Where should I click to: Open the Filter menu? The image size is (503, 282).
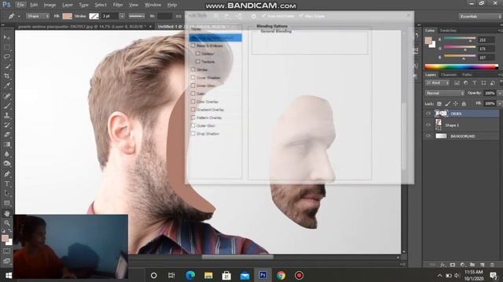(118, 5)
